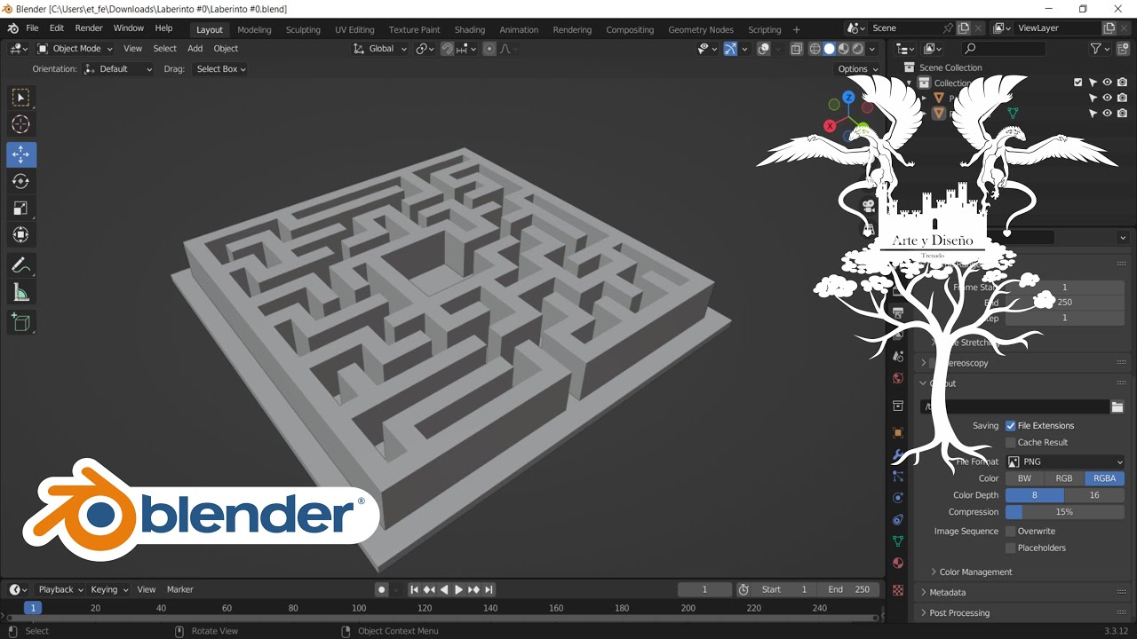1137x639 pixels.
Task: Adjust the Compression 15% slider
Action: click(1065, 512)
